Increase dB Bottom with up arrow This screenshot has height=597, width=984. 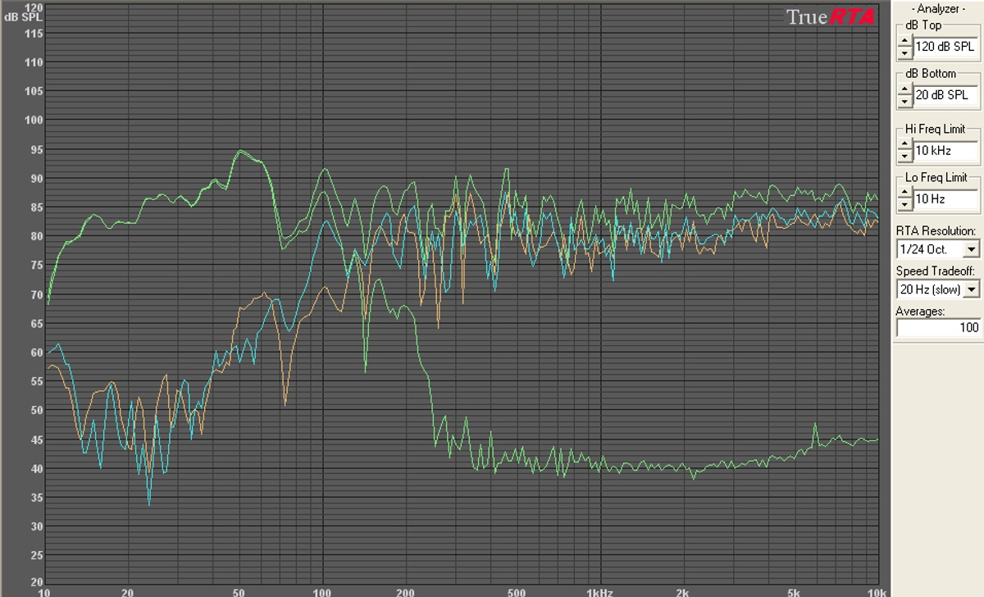pyautogui.click(x=904, y=90)
